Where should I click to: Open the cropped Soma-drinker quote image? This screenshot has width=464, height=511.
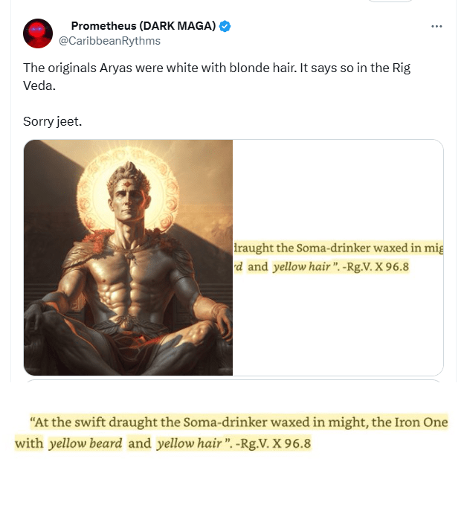tap(338, 257)
